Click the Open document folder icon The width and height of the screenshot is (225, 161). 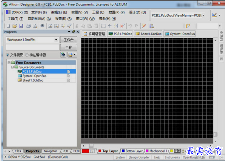(x=14, y=26)
